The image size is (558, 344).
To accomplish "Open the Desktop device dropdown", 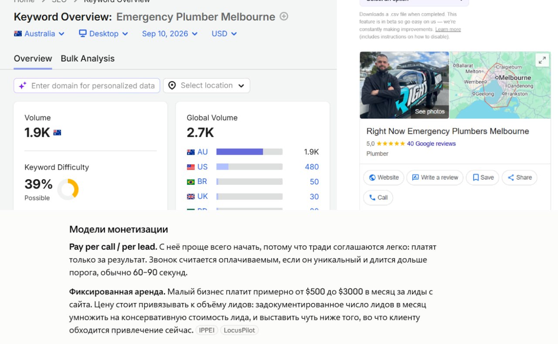I will pyautogui.click(x=103, y=34).
